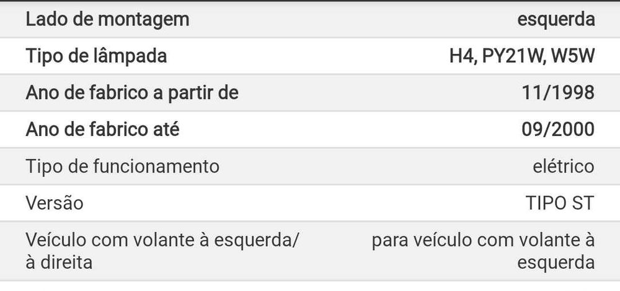Click the 'Tipo de lâmpada' label
Image resolution: width=620 pixels, height=291 pixels.
click(x=96, y=56)
